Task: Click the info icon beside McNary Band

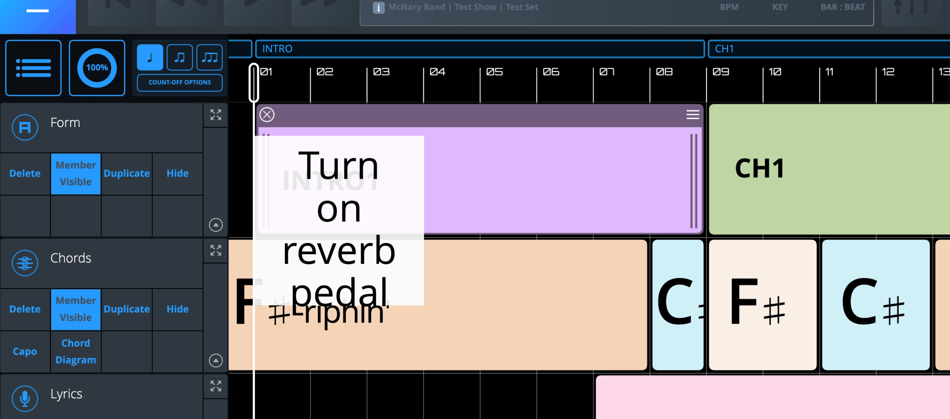Action: 378,7
